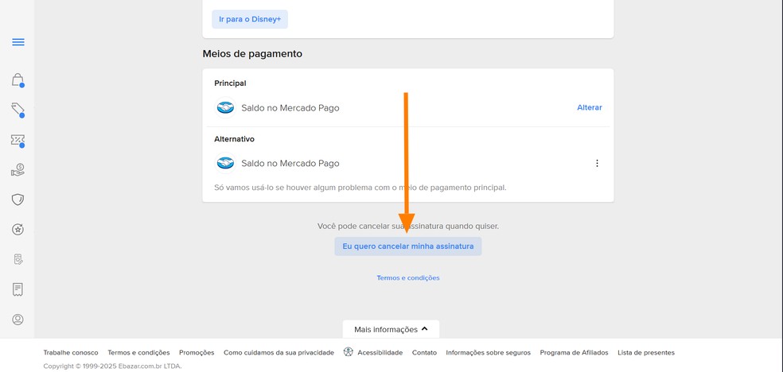The height and width of the screenshot is (372, 783).
Task: Open Trabalhe conosco footer link
Action: click(x=71, y=352)
